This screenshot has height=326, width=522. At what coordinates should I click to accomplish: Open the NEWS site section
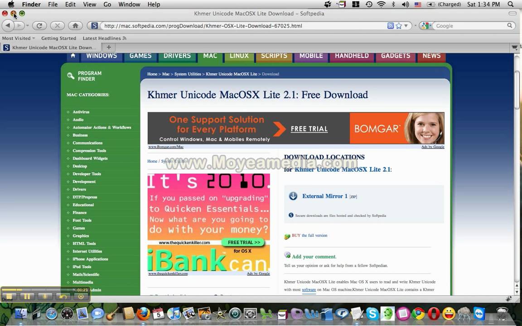point(431,56)
